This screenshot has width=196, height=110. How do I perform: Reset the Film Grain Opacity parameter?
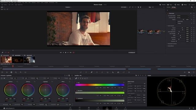(x=194, y=20)
